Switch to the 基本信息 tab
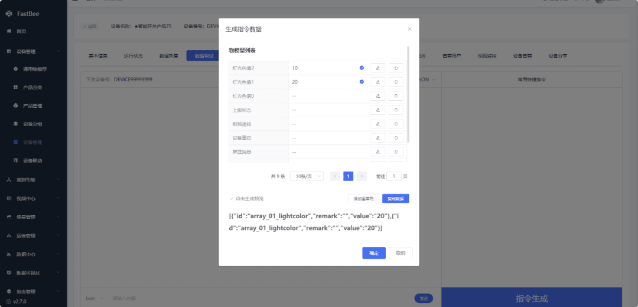 [98, 56]
